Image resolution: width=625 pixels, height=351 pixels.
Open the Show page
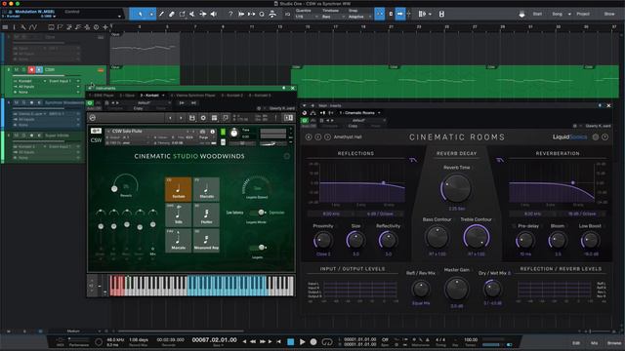pyautogui.click(x=609, y=14)
